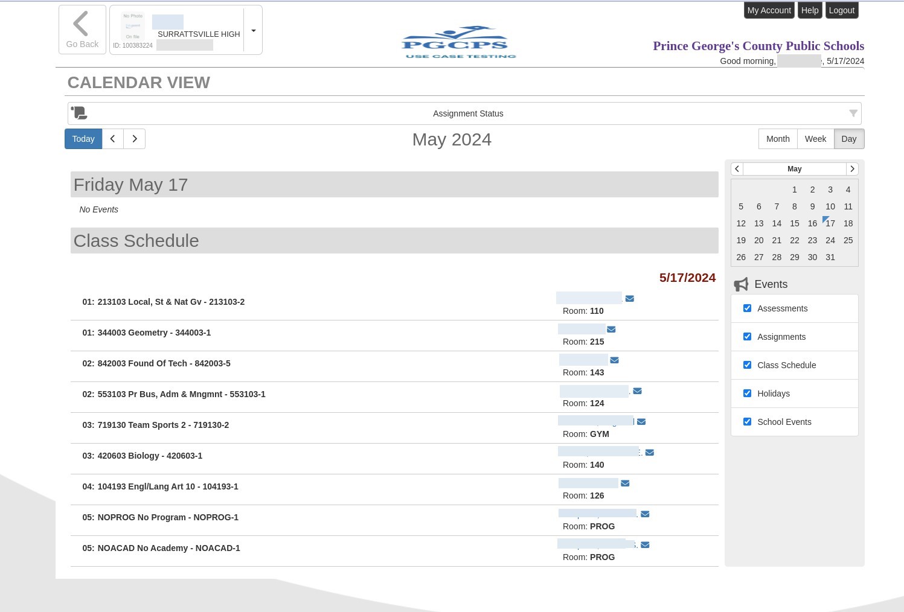Click envelope icon beside Engl/Lang Art 10
904x612 pixels.
click(625, 483)
